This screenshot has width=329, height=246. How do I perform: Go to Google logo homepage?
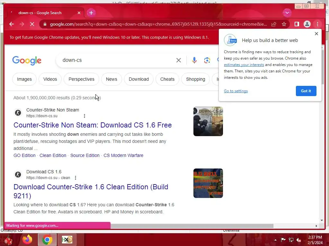(x=27, y=60)
